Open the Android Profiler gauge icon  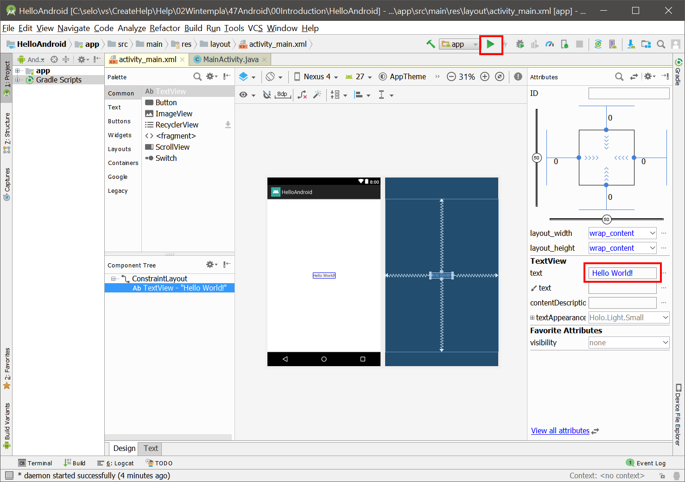pyautogui.click(x=550, y=44)
